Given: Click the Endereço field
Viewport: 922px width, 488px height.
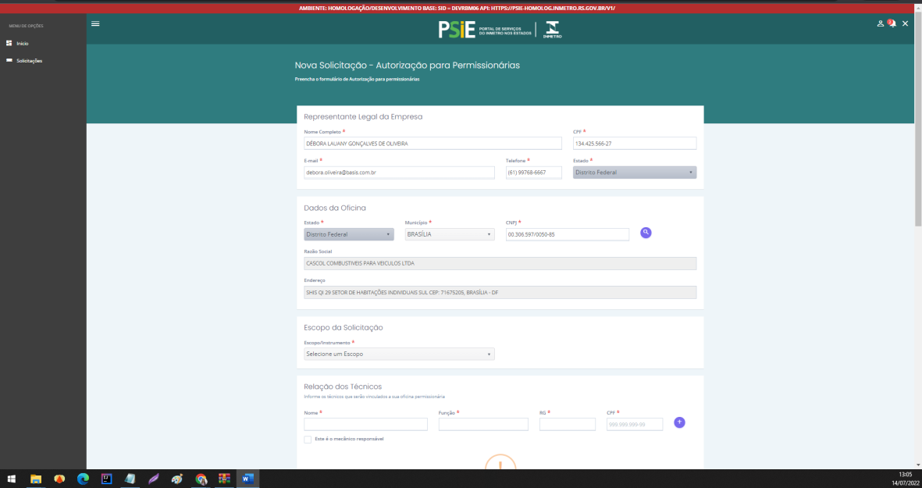Looking at the screenshot, I should (x=500, y=292).
